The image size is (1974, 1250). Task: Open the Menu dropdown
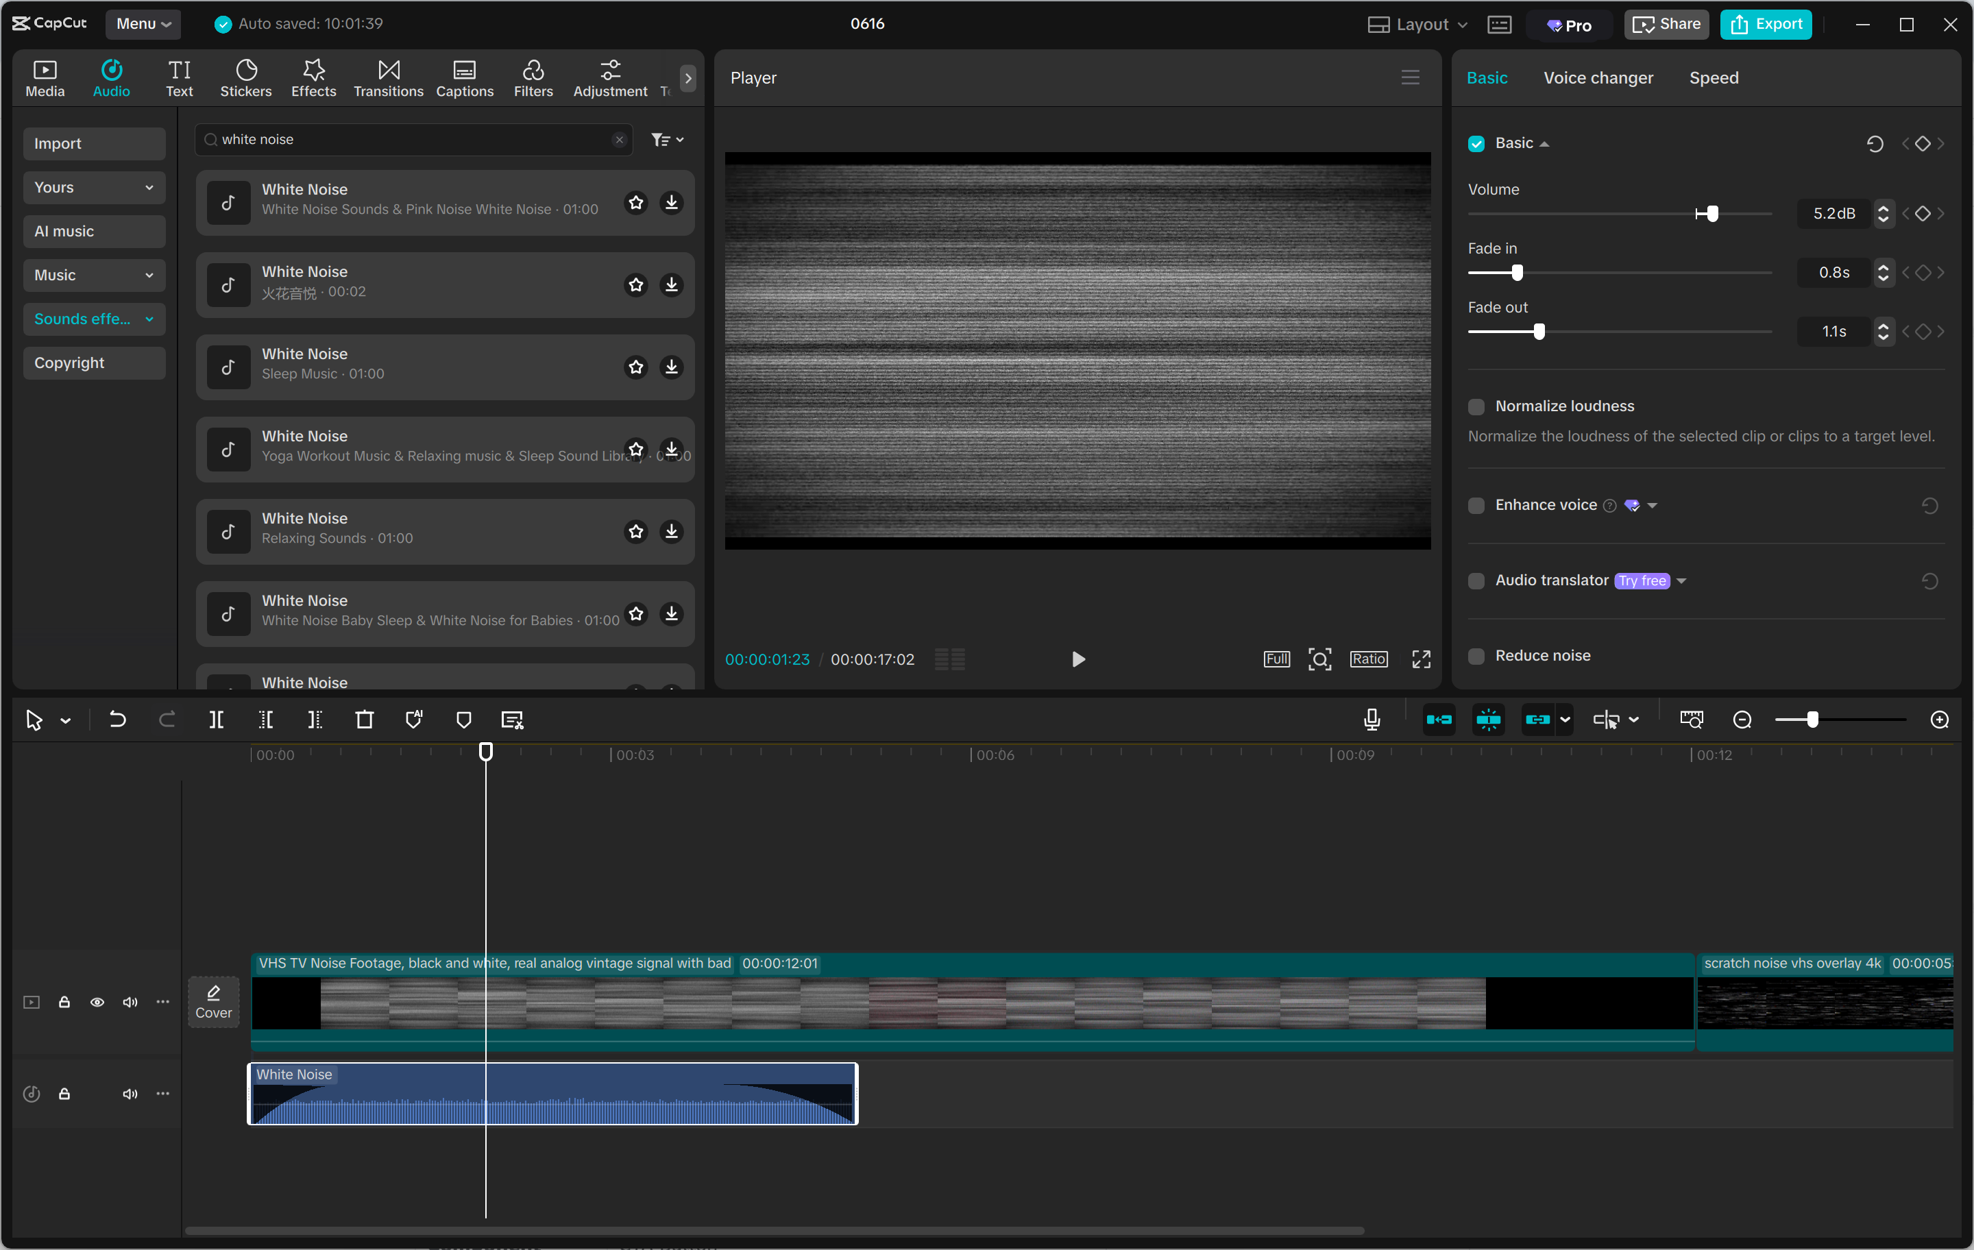tap(143, 24)
